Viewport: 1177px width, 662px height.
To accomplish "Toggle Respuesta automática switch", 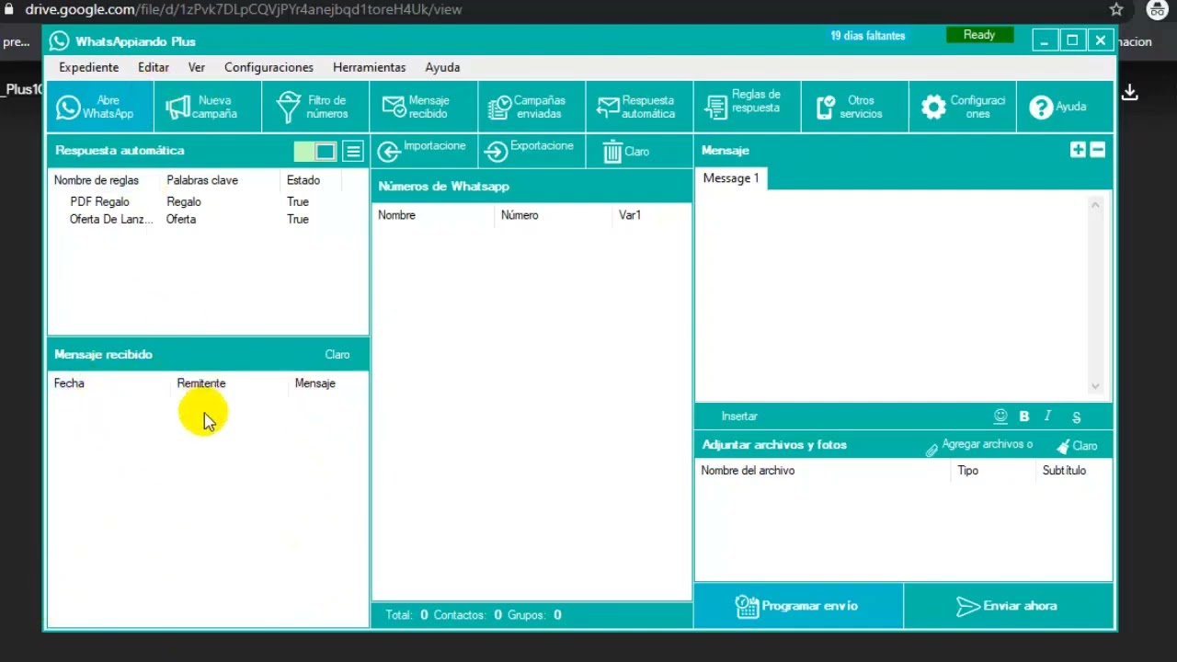I will (315, 152).
